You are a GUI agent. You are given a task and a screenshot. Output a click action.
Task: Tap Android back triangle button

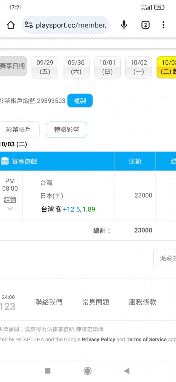[126, 371]
